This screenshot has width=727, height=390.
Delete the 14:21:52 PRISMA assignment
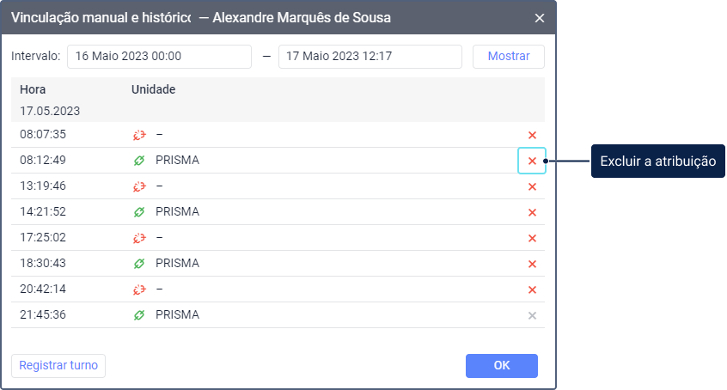coord(532,212)
